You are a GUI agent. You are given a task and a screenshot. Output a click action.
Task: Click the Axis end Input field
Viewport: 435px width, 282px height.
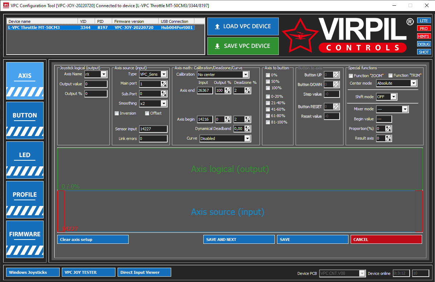tap(205, 91)
